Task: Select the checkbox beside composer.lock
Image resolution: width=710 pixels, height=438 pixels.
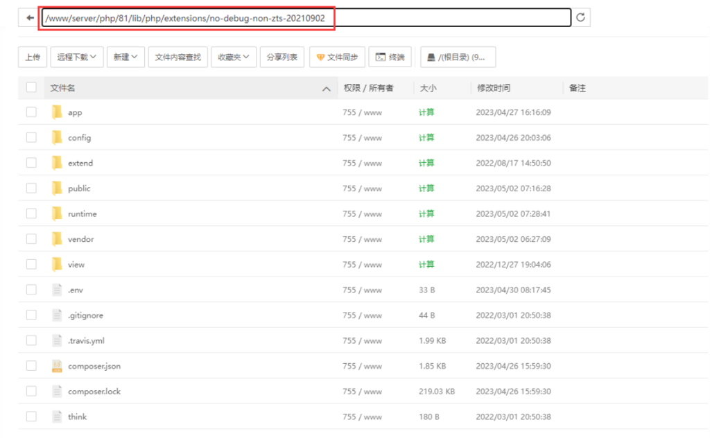Action: [31, 391]
